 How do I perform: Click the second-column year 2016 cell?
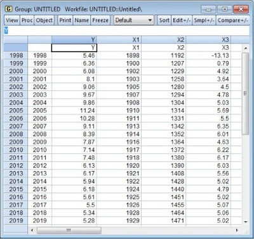click(x=39, y=197)
